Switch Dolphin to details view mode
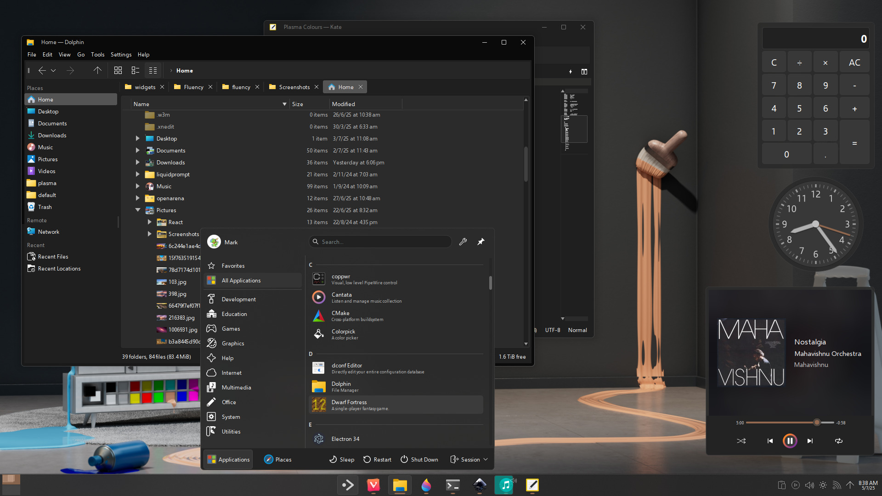The image size is (882, 496). click(x=153, y=70)
